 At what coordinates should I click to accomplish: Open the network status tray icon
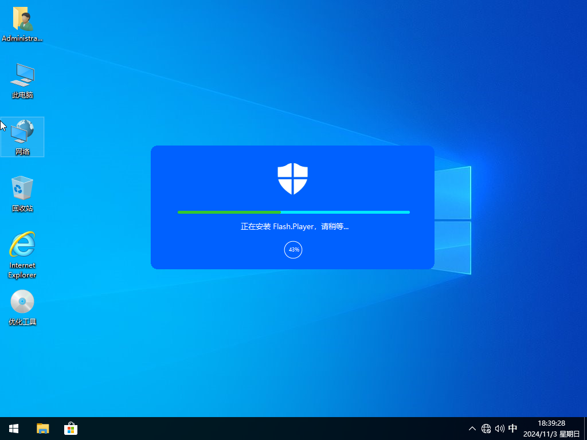click(486, 428)
